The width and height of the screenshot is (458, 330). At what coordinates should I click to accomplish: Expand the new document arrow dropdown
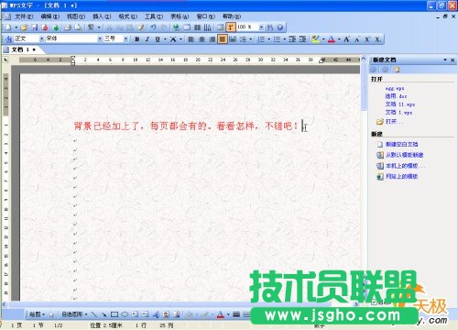tap(16, 27)
